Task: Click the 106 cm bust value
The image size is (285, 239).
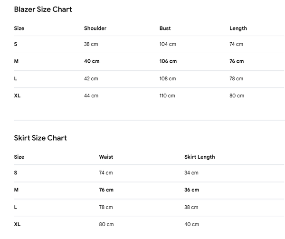Action: [168, 61]
